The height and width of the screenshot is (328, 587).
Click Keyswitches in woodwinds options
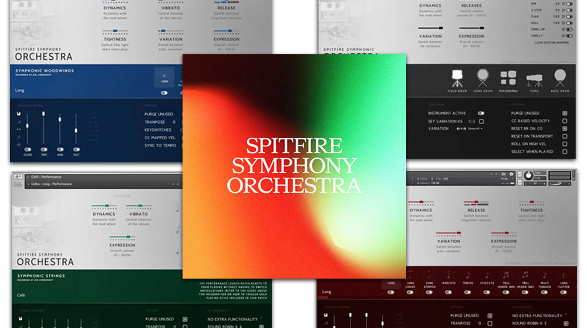[x=157, y=129]
